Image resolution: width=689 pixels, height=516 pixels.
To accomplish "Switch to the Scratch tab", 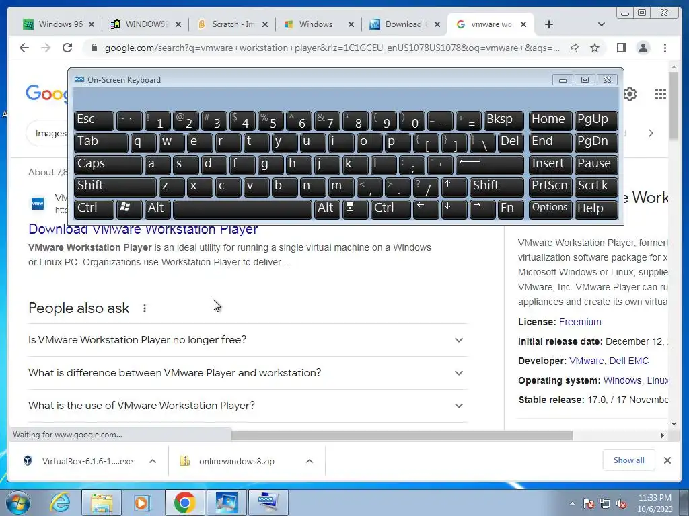I will pyautogui.click(x=232, y=24).
